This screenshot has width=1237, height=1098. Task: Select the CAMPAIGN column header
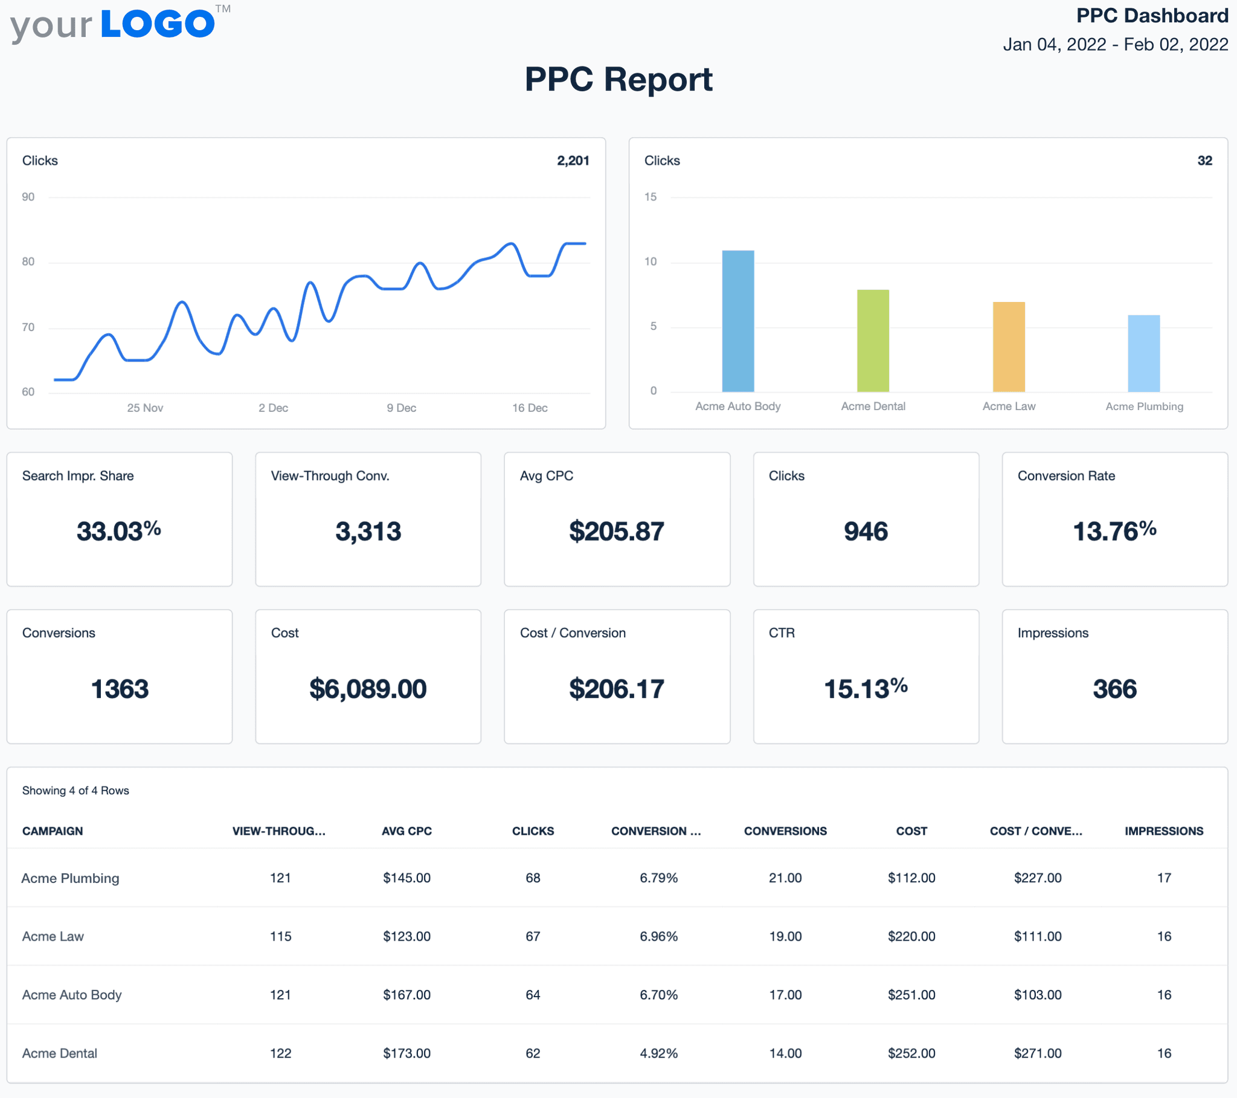(x=53, y=831)
